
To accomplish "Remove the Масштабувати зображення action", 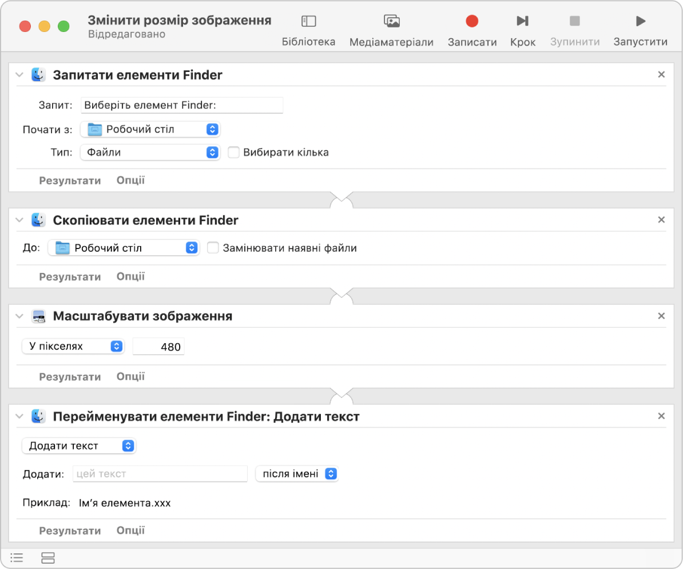I will 661,316.
